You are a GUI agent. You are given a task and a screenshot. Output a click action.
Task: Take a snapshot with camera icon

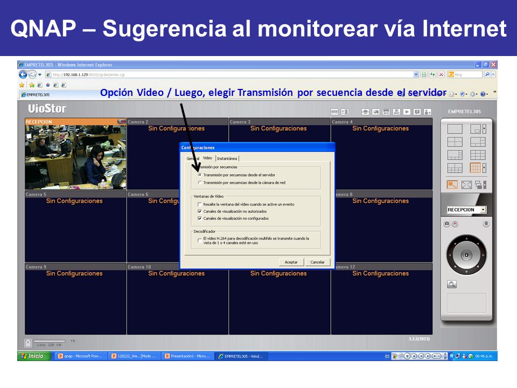pyautogui.click(x=447, y=224)
